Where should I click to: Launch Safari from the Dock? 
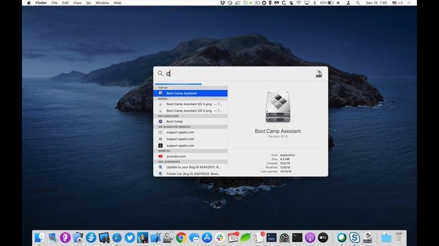coord(117,238)
